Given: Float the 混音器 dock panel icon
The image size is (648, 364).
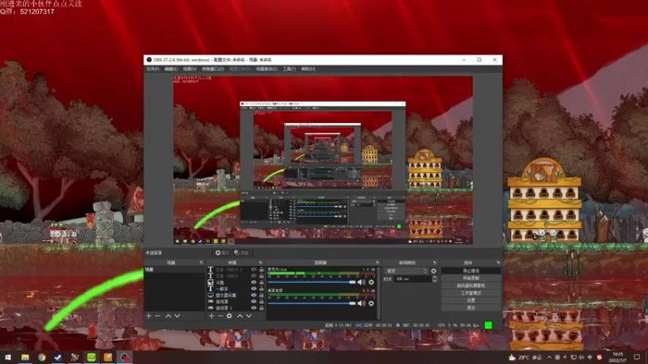Looking at the screenshot, I should (377, 262).
